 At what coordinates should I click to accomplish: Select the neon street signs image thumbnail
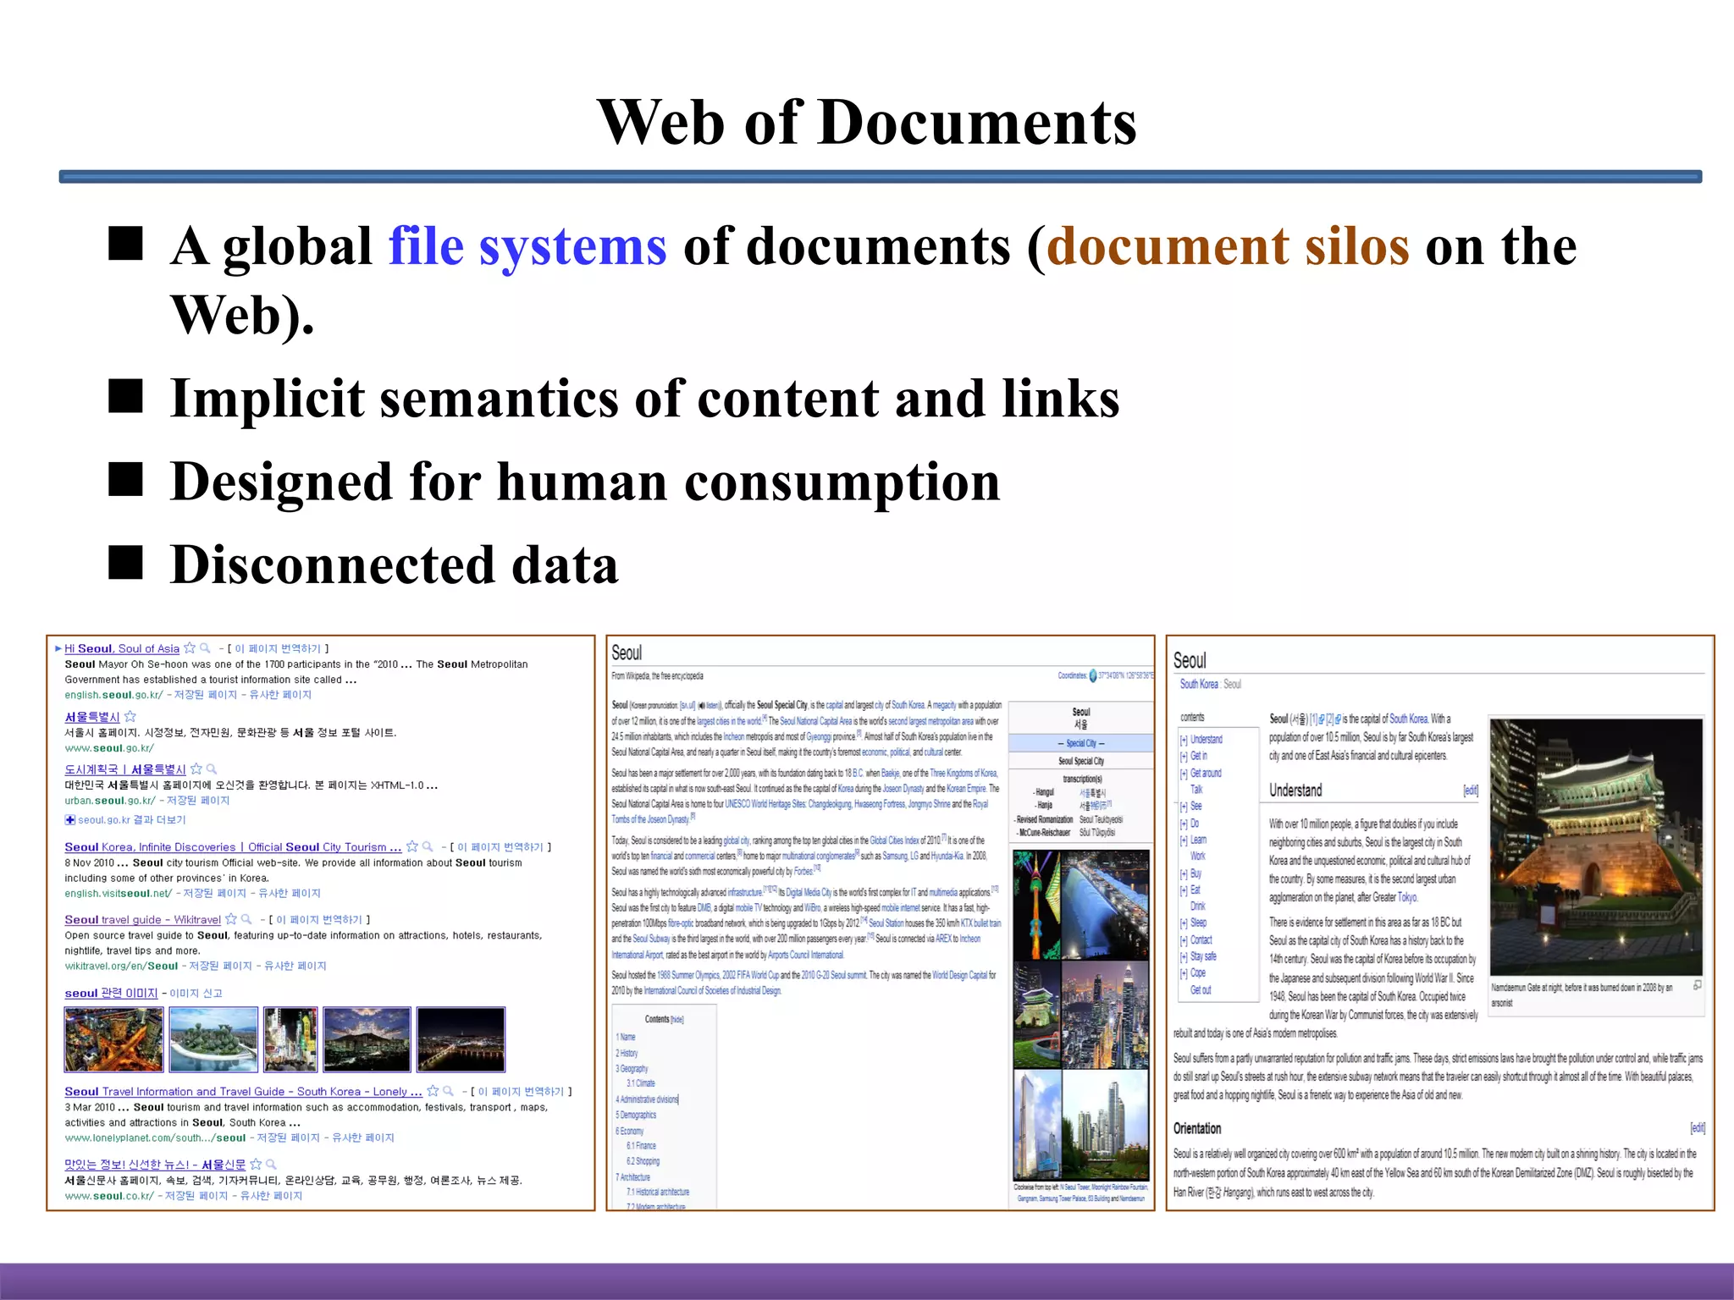click(x=290, y=1039)
